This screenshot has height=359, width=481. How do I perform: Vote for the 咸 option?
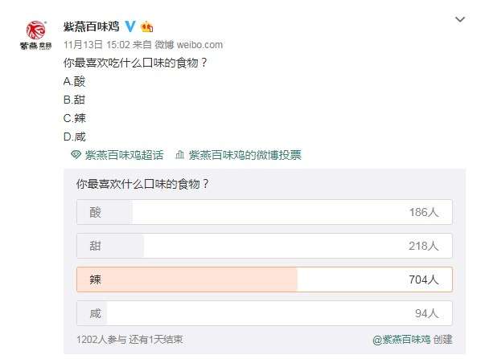coord(265,313)
